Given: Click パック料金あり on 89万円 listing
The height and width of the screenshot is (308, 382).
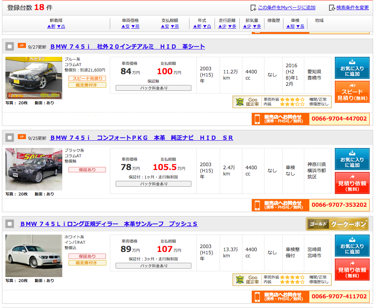Looking at the screenshot, I should [x=153, y=265].
